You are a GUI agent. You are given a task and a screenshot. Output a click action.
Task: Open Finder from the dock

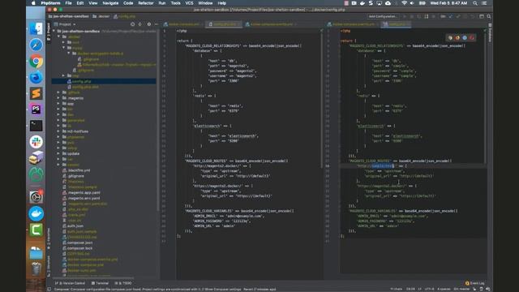coord(36,29)
